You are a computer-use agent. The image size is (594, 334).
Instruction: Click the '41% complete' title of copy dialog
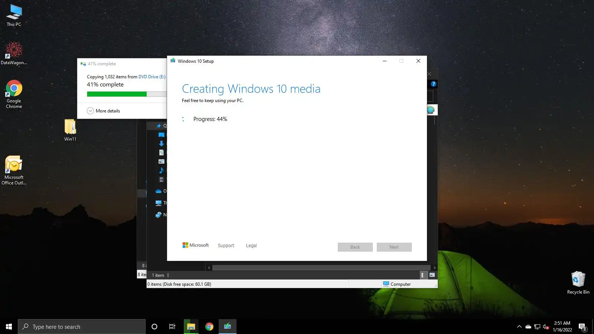click(102, 64)
